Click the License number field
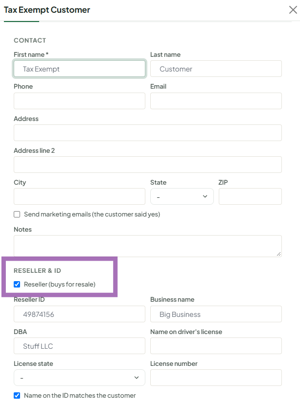 pos(216,378)
